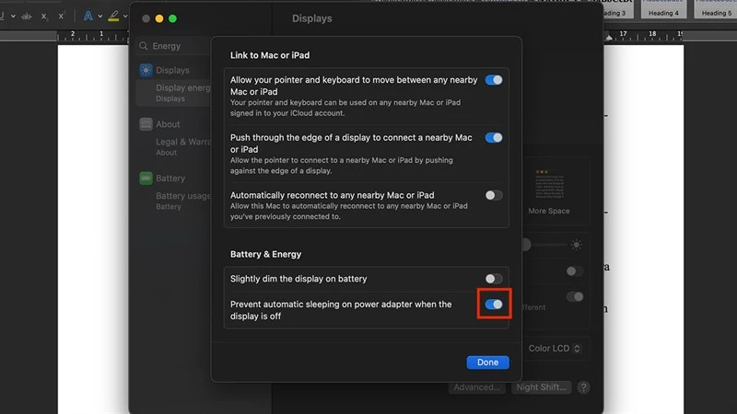Click the Word ruler right indent marker

[x=609, y=37]
